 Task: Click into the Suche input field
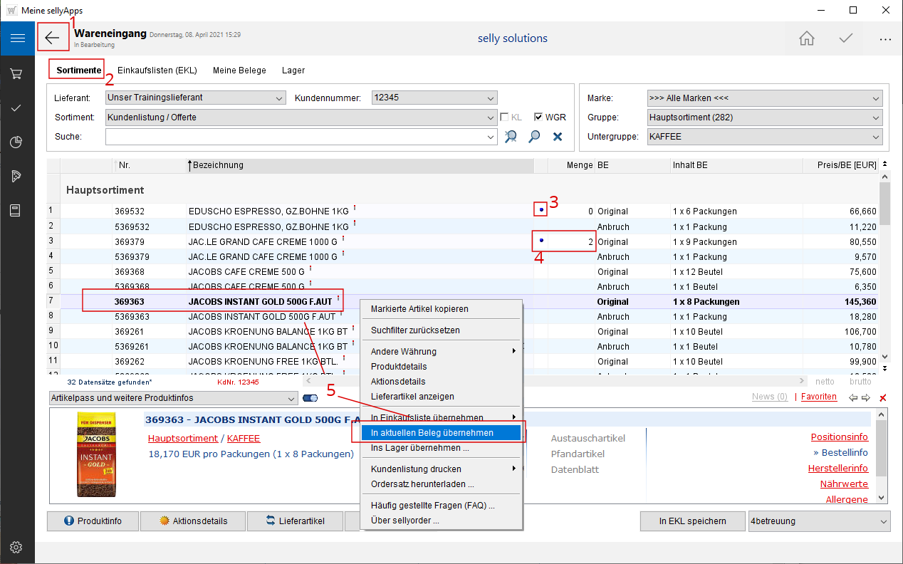(x=296, y=137)
